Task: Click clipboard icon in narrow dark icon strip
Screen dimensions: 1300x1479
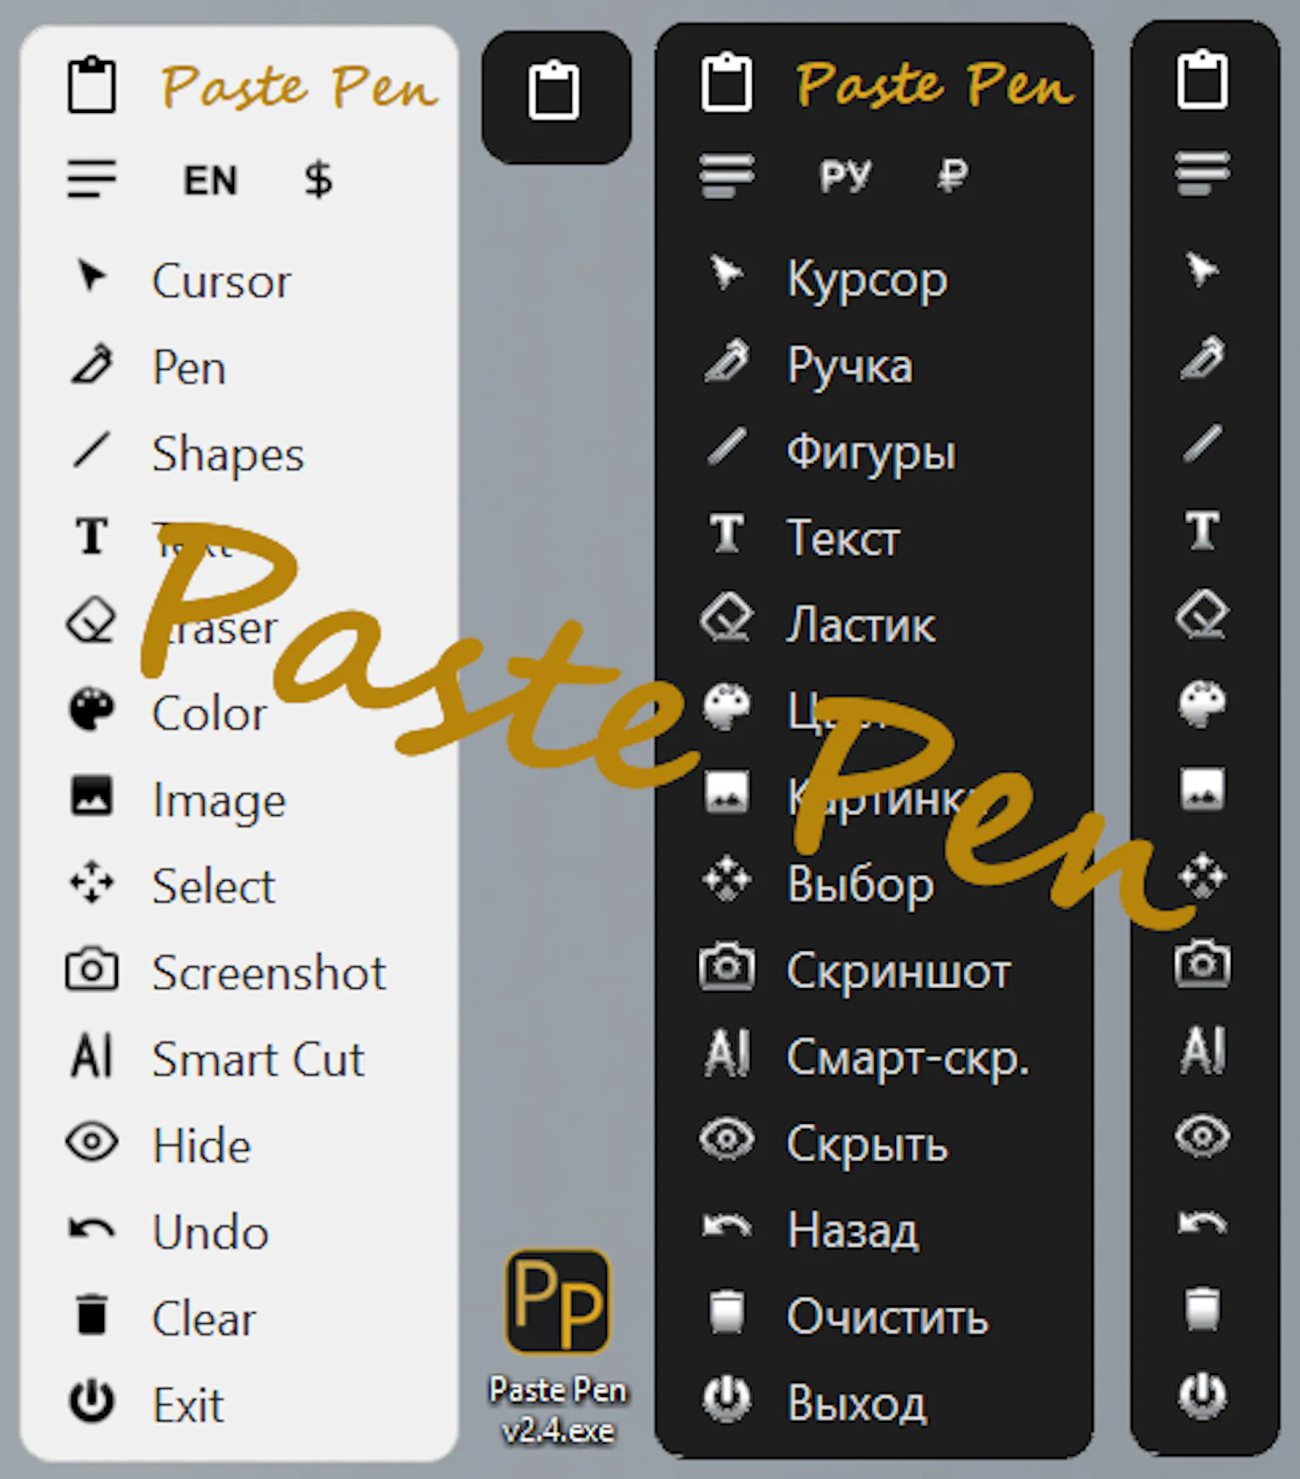Action: click(1202, 79)
